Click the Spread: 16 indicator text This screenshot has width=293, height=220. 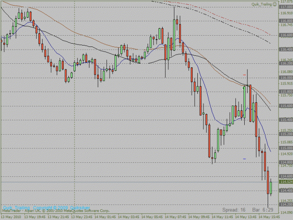point(234,210)
